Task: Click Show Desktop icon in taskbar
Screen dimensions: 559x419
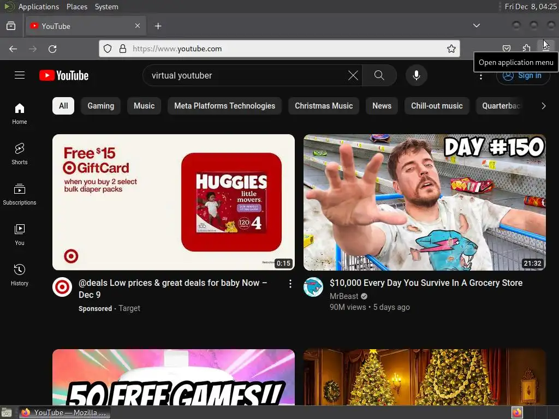Action: point(7,412)
